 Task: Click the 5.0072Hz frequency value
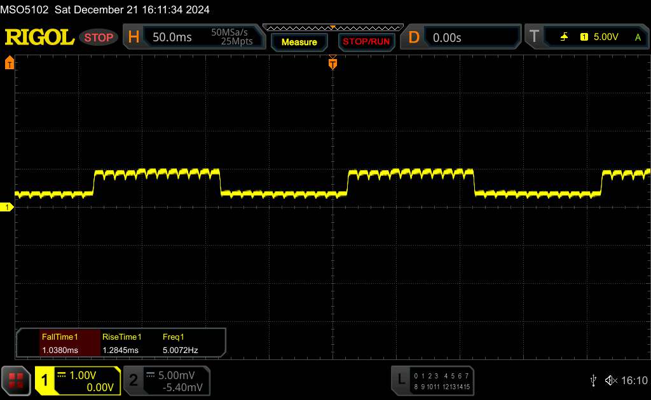180,350
